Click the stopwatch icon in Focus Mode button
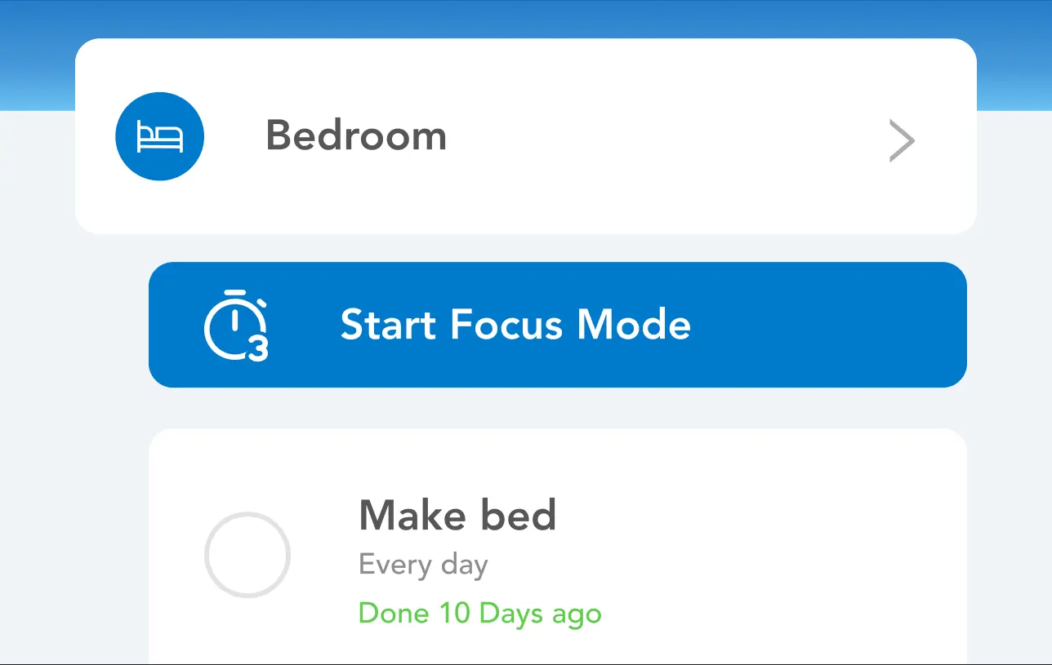 click(x=236, y=325)
